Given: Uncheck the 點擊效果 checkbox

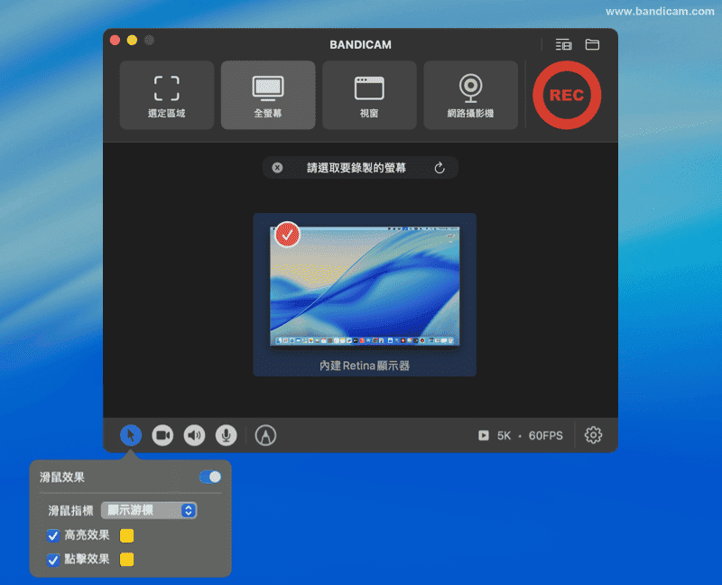Looking at the screenshot, I should [53, 560].
